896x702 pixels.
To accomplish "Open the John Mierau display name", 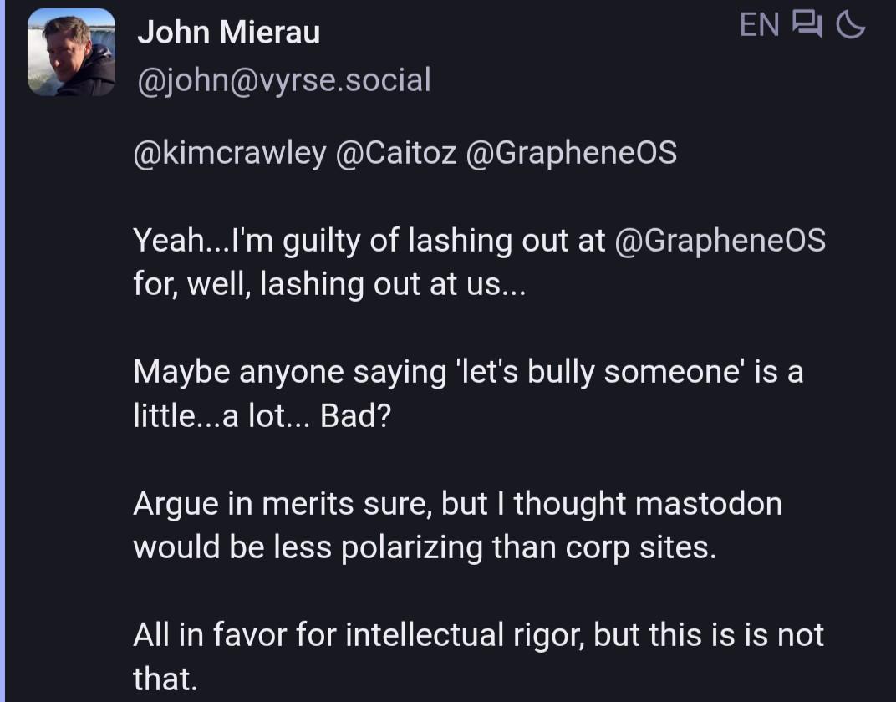I will (x=228, y=32).
